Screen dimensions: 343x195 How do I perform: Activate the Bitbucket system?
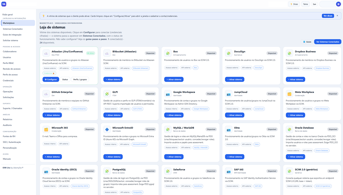click(x=113, y=80)
